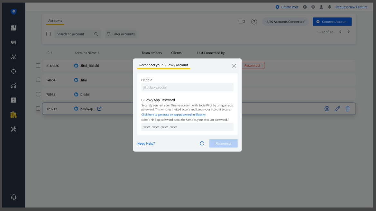Check the box for Jitul_Bakshi row
Viewport: 376px width, 211px height.
[38, 65]
